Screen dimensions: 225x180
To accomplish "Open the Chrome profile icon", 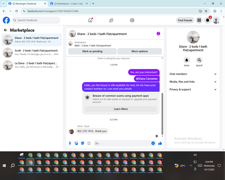I will pos(215,11).
